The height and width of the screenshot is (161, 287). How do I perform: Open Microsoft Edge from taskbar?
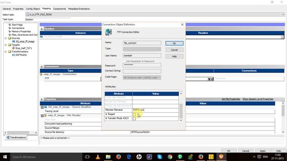pos(129,157)
